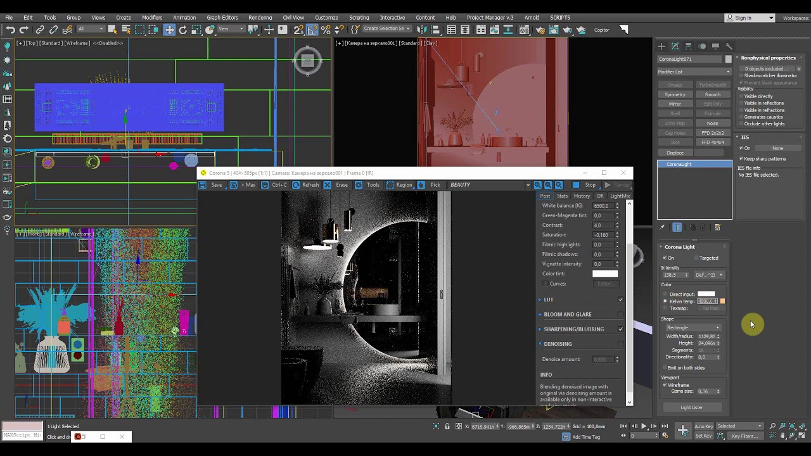Viewport: 811px width, 456px height.
Task: Toggle Show End Result in modifier stack
Action: (677, 227)
